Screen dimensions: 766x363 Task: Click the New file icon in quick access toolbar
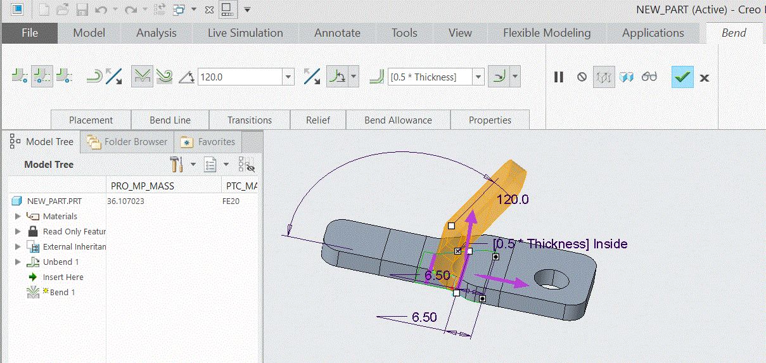(x=44, y=10)
